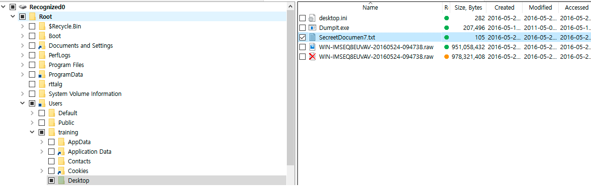Expand the Documents and Settings node
This screenshot has height=187, width=591.
click(x=23, y=46)
